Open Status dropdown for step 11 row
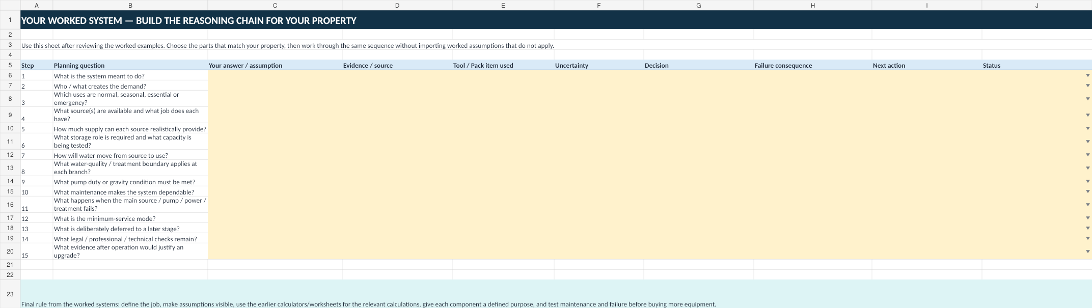Viewport: 1092px width, 308px height. [x=1087, y=205]
